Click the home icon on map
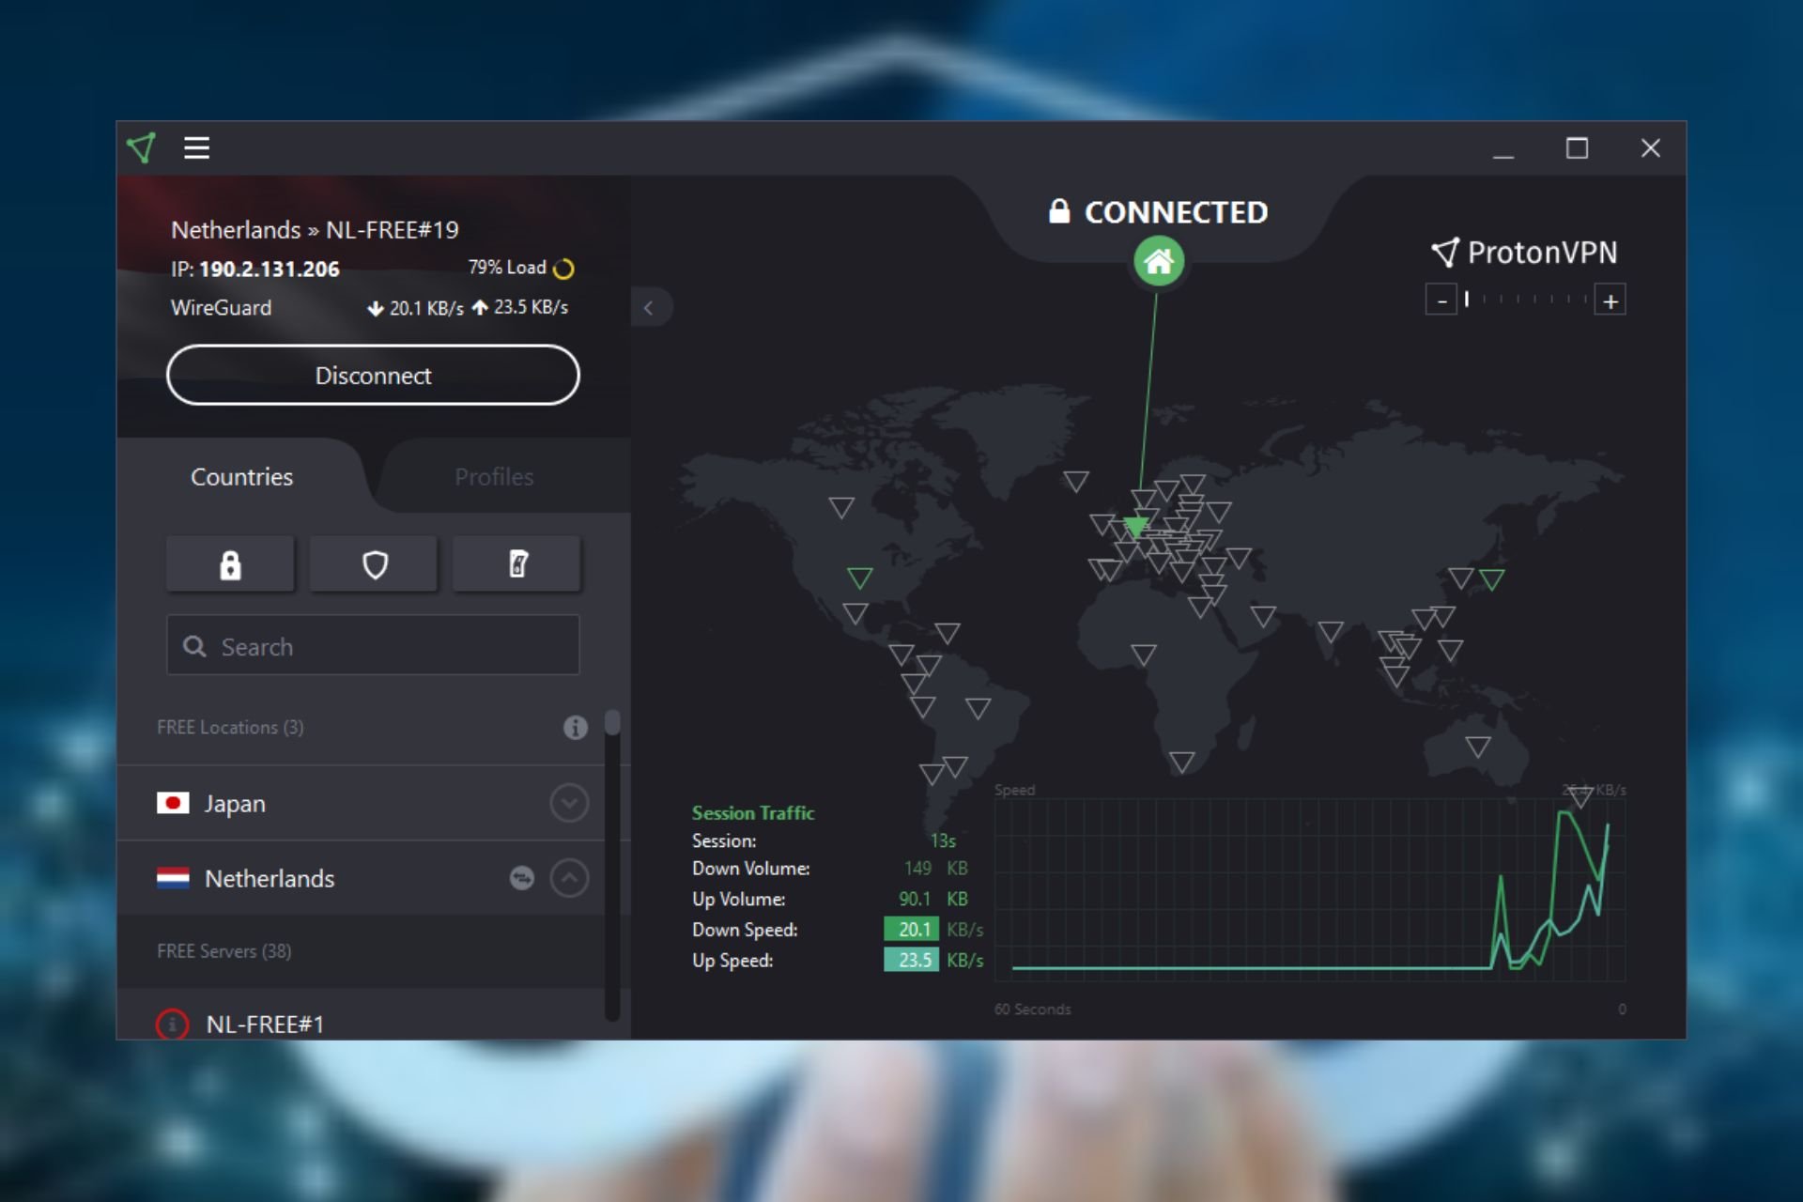 1159,262
